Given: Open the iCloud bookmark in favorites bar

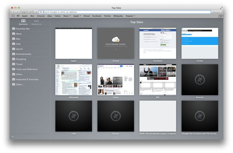Looking at the screenshot, I should pos(87,16).
